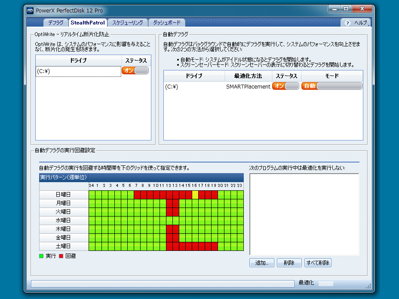This screenshot has width=399, height=299.
Task: Select (C:¥) row in OptiWrite drive list
Action: 78,71
